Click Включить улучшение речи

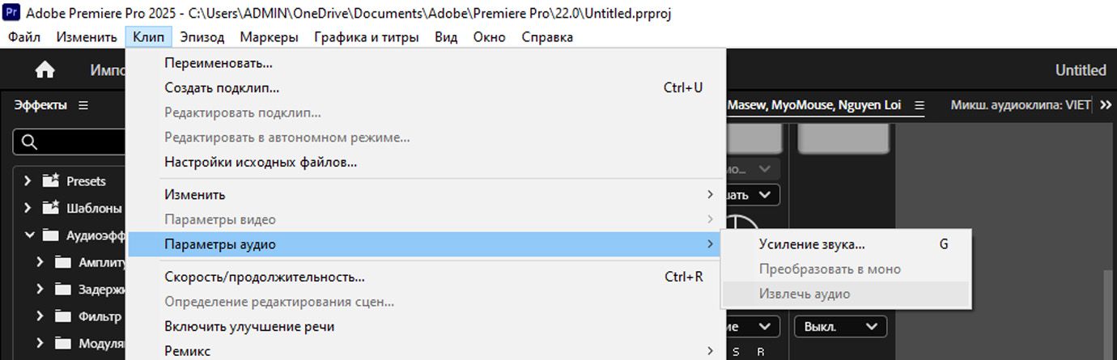249,327
